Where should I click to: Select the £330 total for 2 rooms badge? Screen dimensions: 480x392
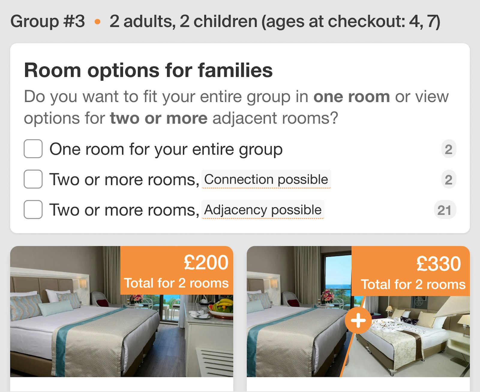[410, 271]
